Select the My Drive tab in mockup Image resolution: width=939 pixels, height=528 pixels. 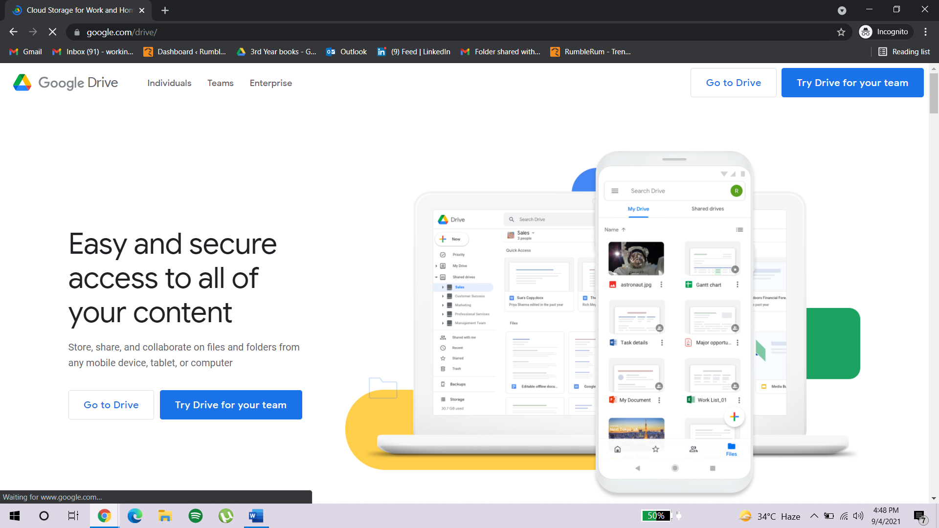click(638, 209)
